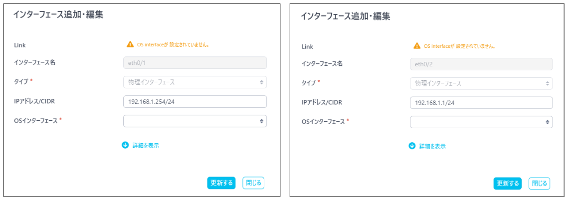Click the interface name field showing eth0/2

(x=481, y=64)
